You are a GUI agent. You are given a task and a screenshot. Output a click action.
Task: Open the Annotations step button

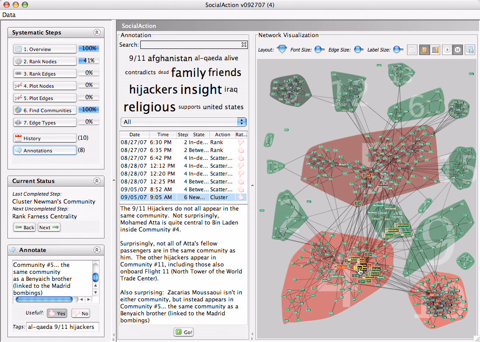click(x=45, y=151)
